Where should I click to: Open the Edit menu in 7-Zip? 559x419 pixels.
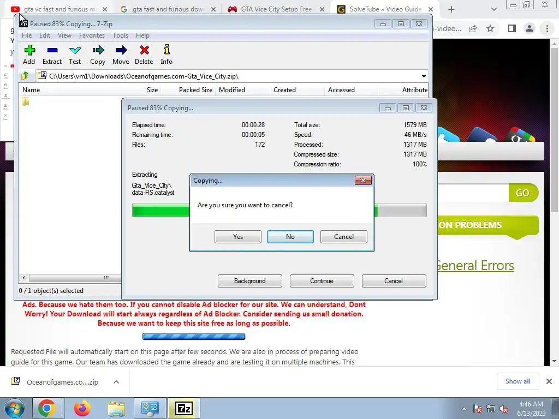click(45, 35)
